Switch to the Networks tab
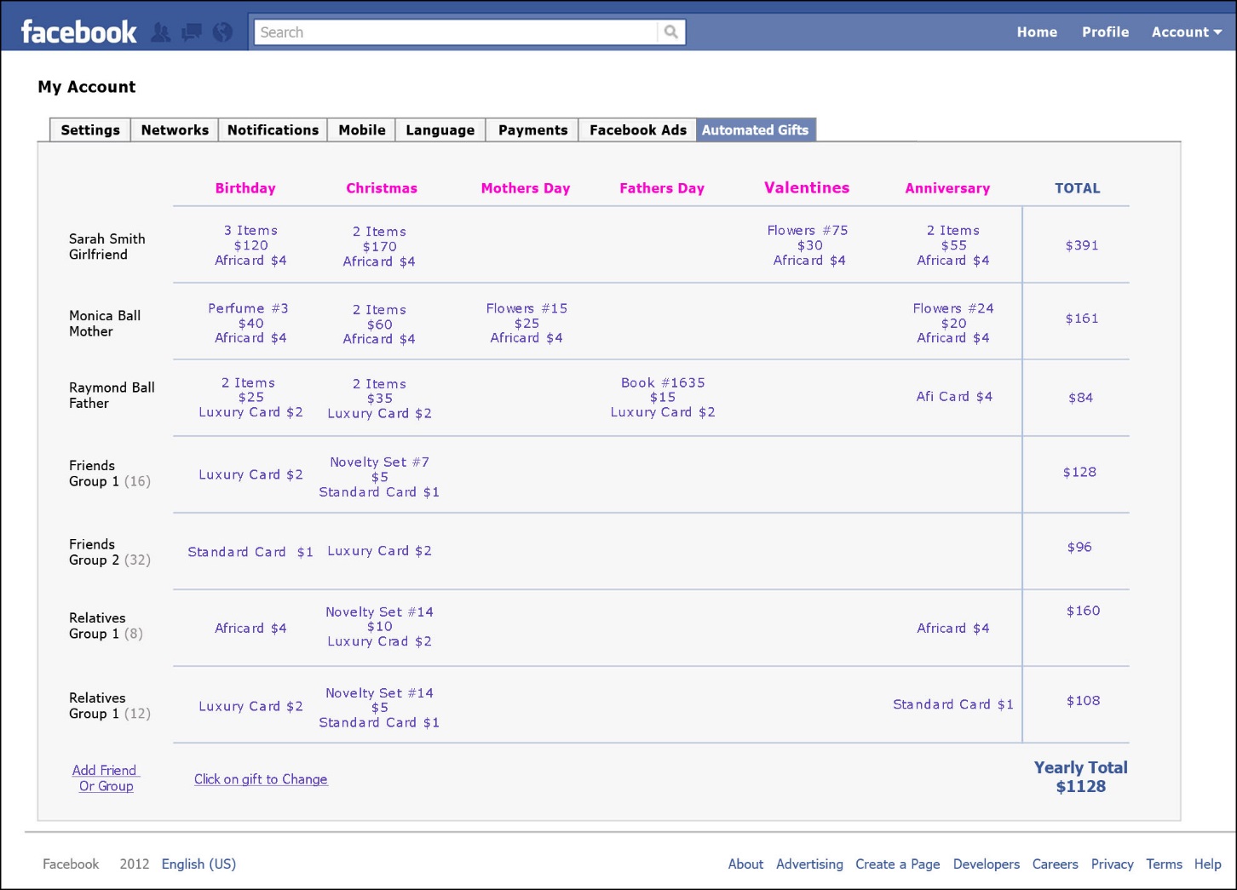The image size is (1237, 890). [175, 130]
